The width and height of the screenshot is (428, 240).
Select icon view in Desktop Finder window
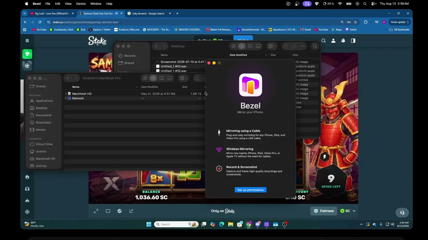click(233, 46)
